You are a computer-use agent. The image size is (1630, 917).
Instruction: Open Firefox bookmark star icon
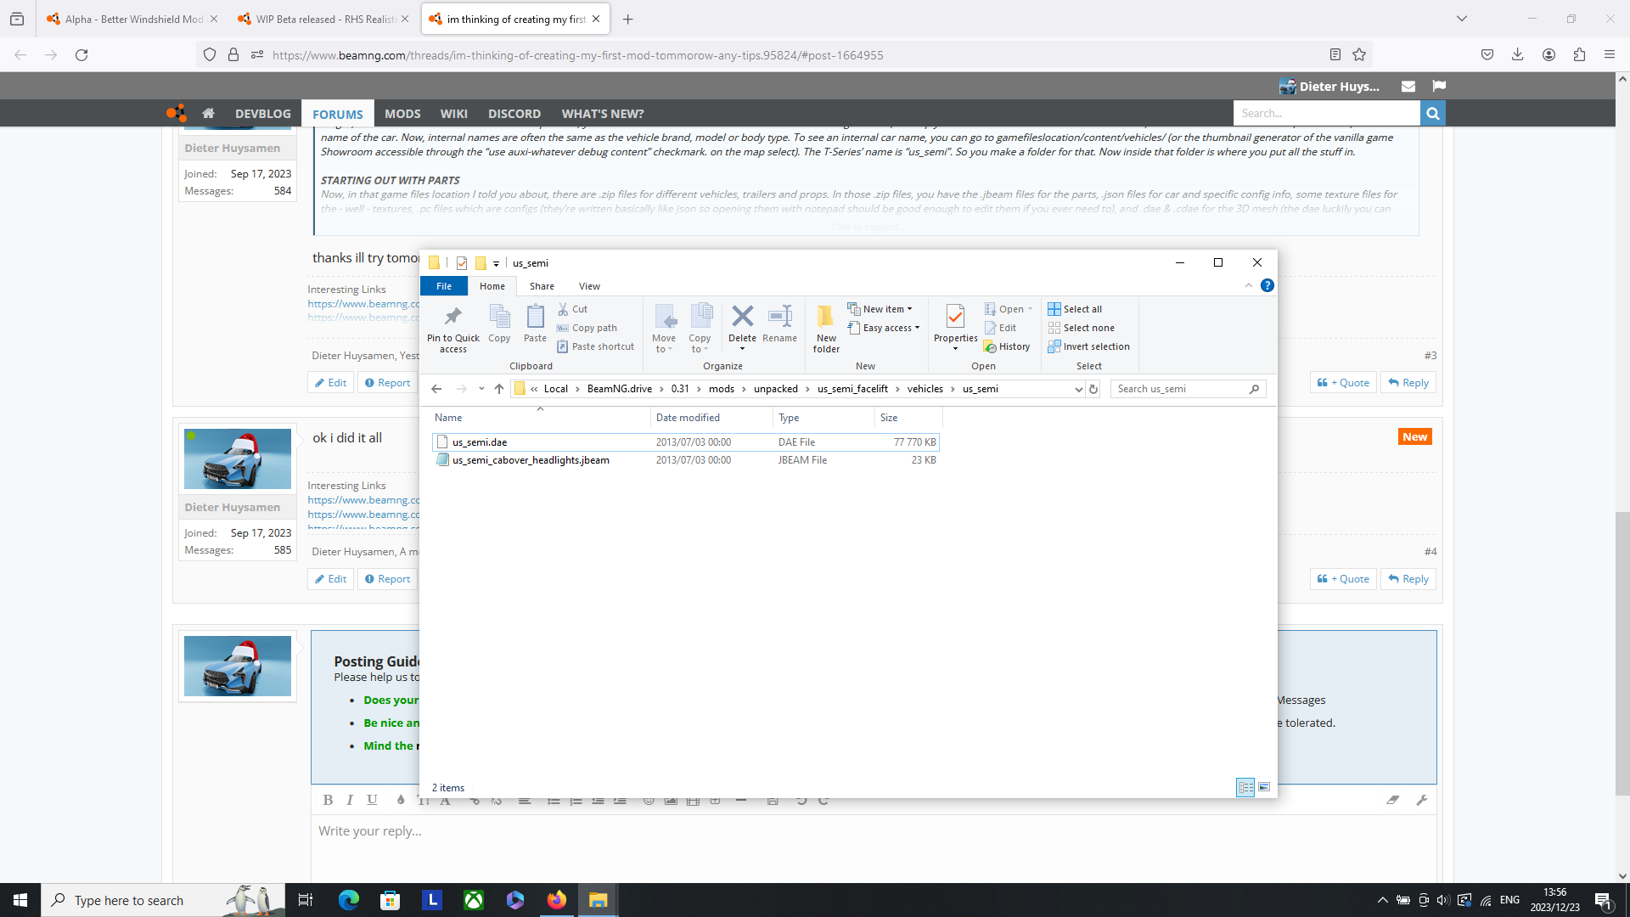(x=1359, y=55)
